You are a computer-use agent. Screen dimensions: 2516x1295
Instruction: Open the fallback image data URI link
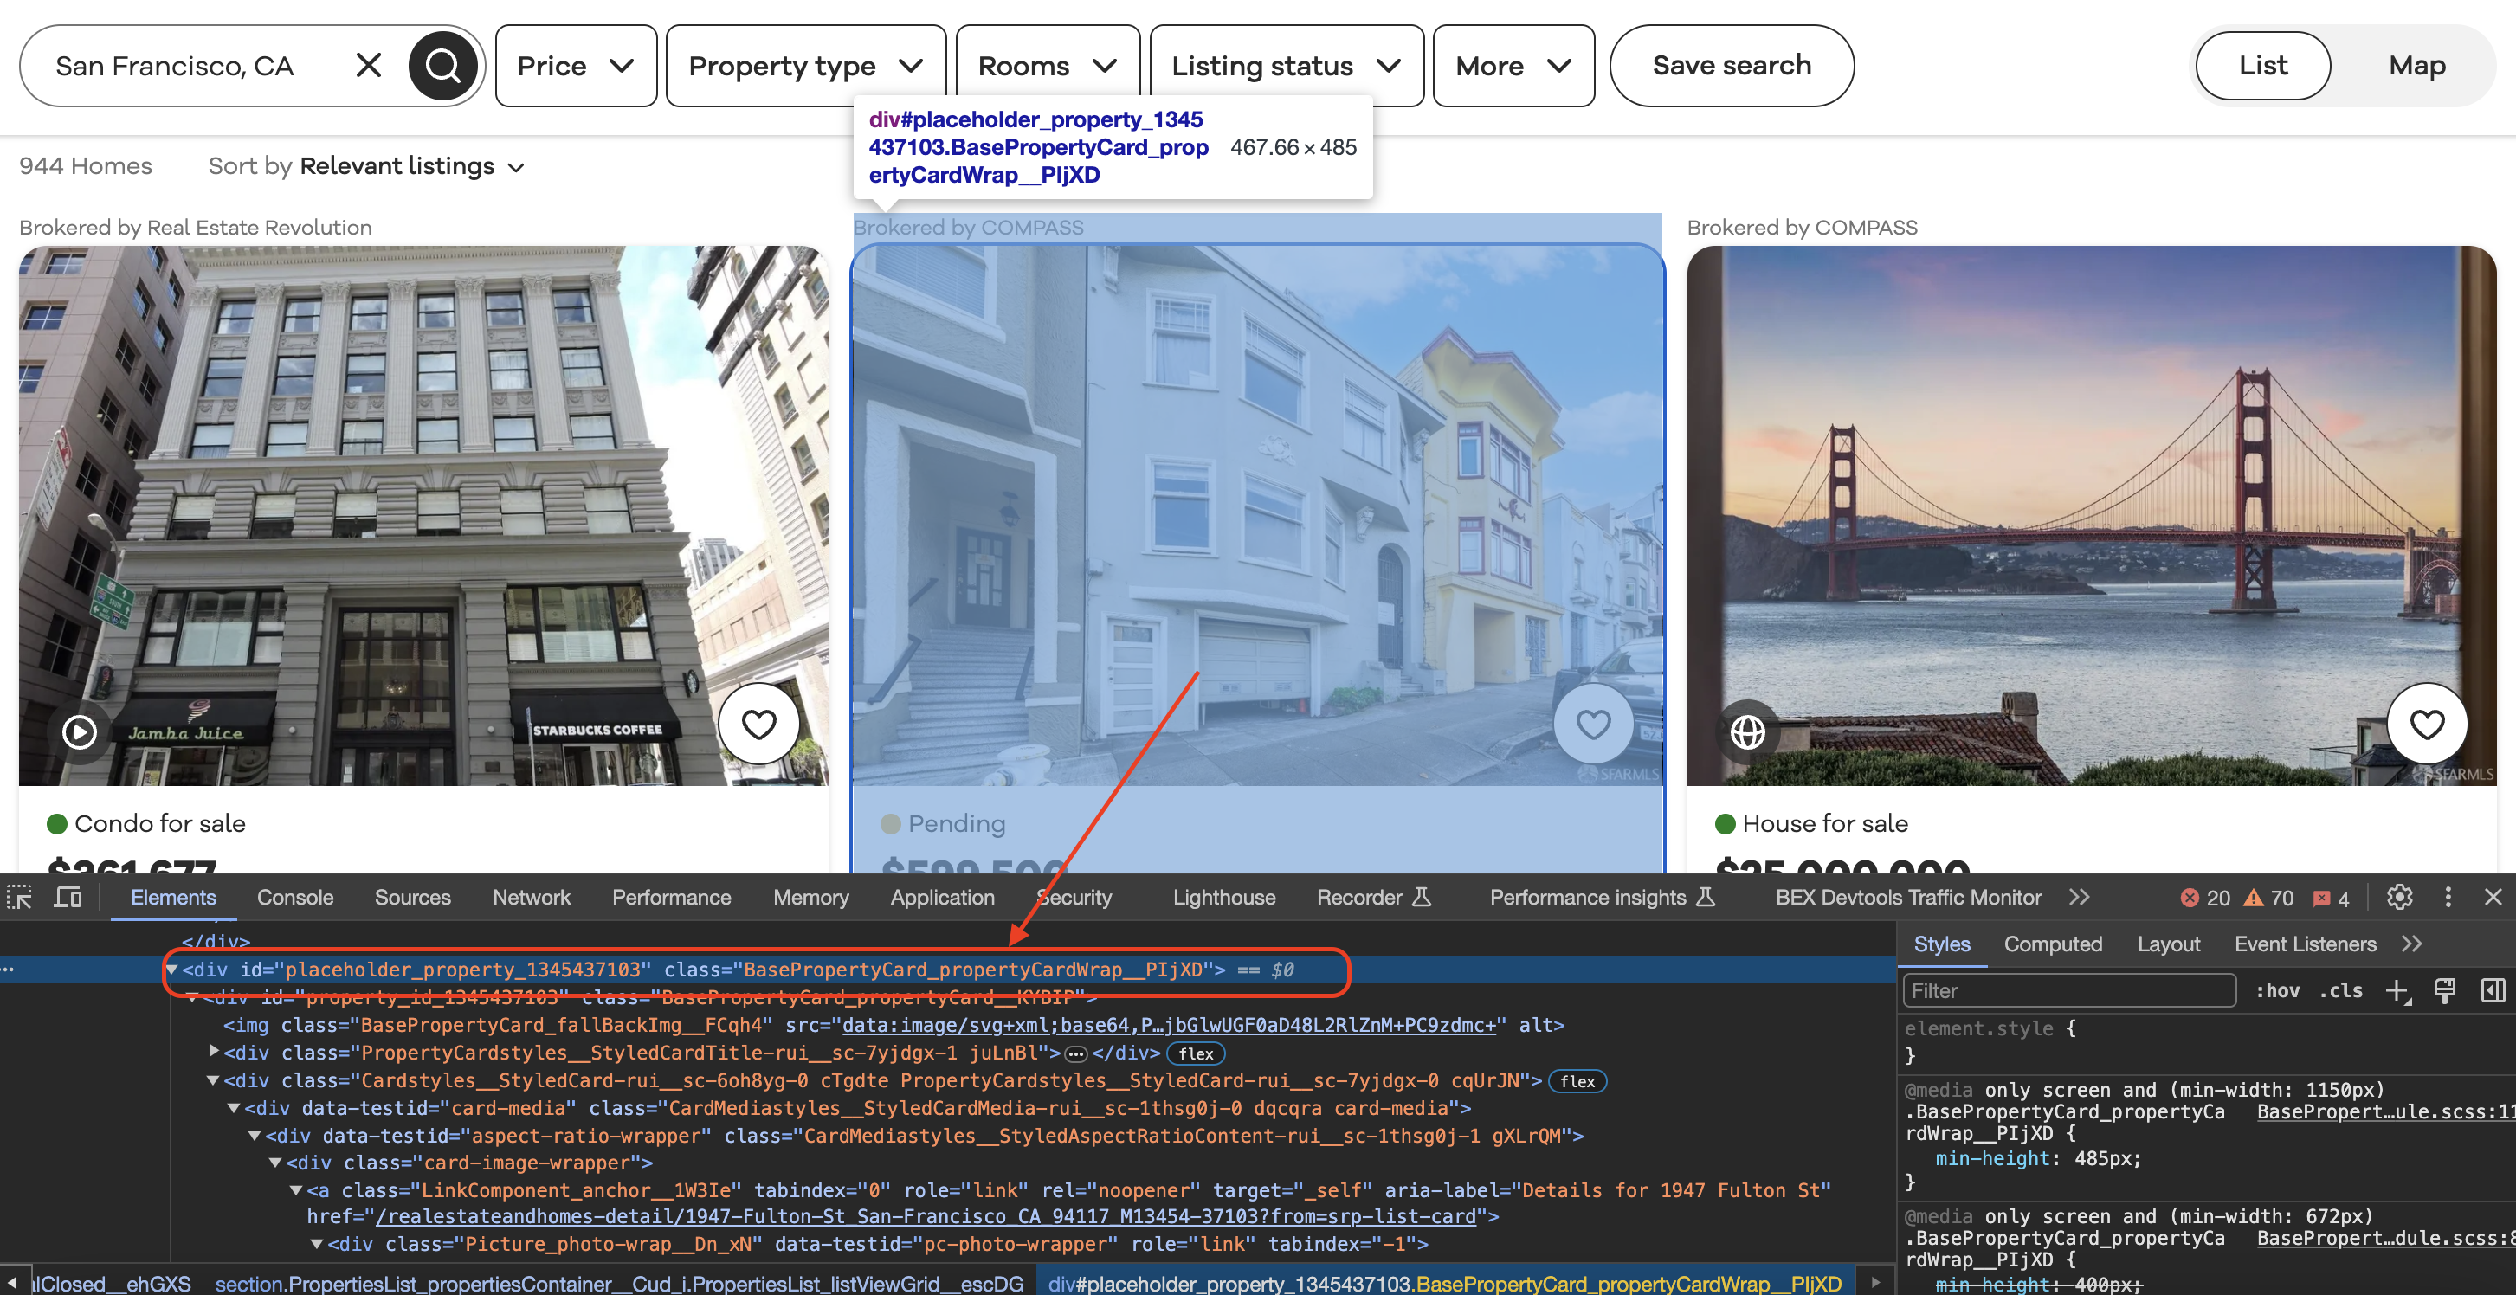[x=1169, y=1026]
